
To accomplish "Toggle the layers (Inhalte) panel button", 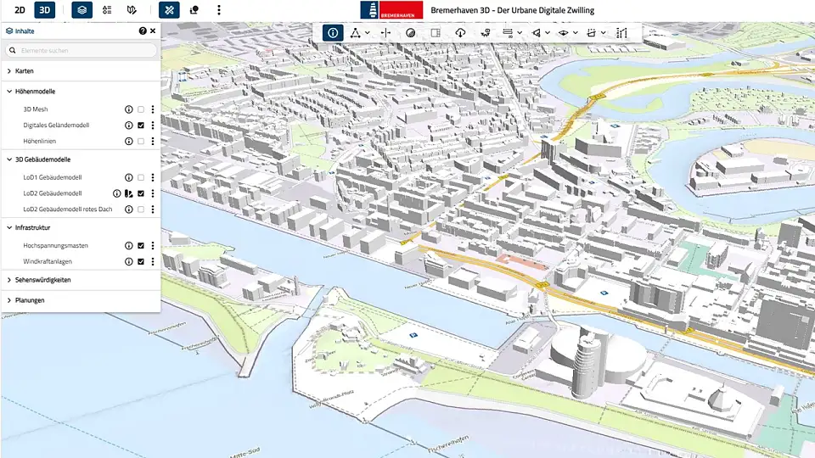I will 82,10.
